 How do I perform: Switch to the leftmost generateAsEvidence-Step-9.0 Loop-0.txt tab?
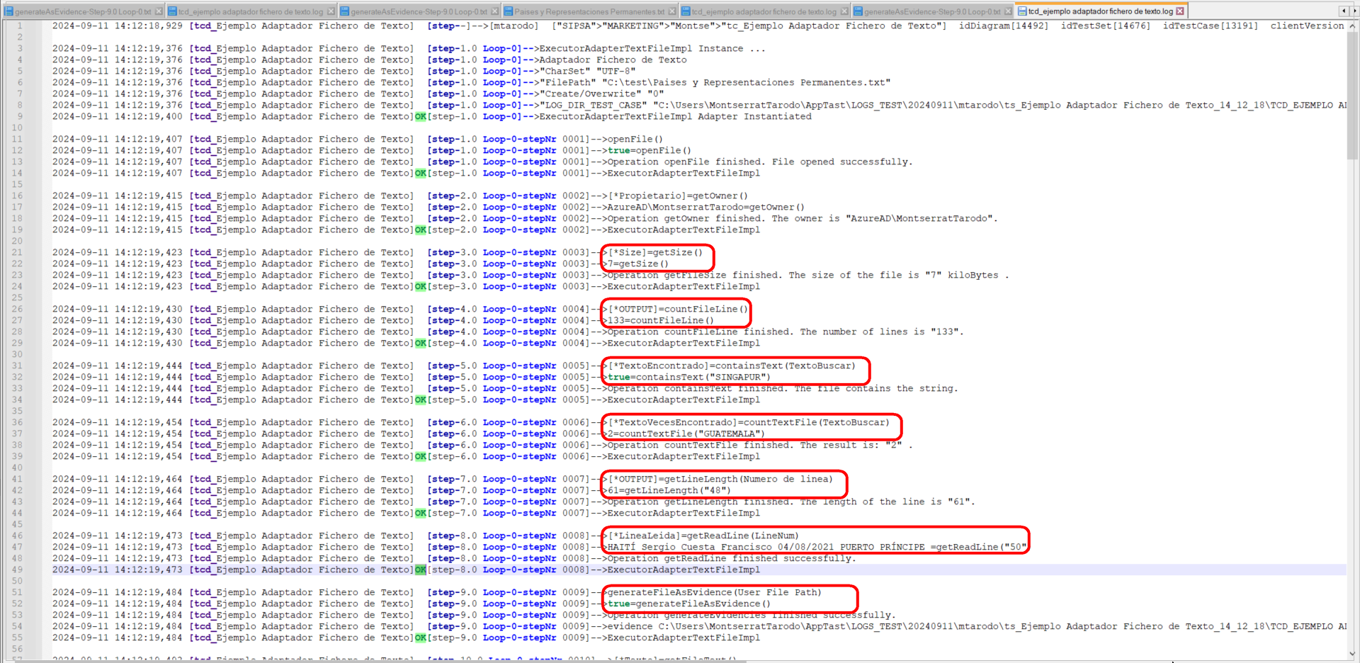(x=83, y=11)
